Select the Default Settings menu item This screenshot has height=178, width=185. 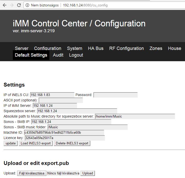(x=31, y=55)
